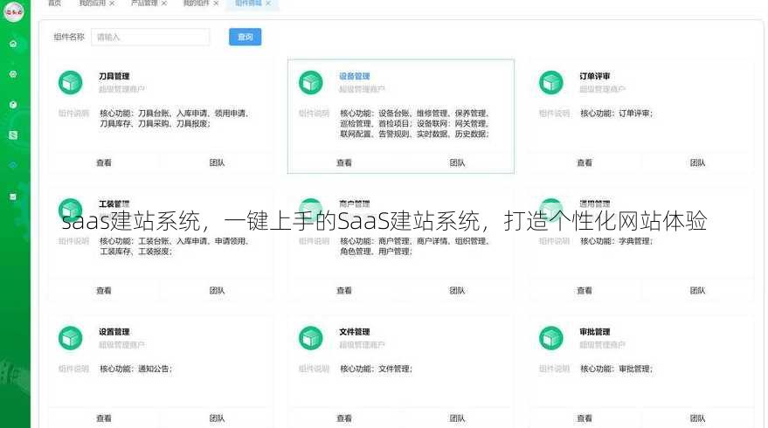Click the 核心功能: 审批管理 description text
This screenshot has width=768, height=428.
click(617, 369)
